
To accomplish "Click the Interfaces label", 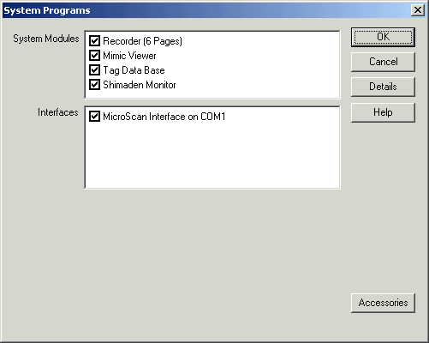I will (x=58, y=112).
